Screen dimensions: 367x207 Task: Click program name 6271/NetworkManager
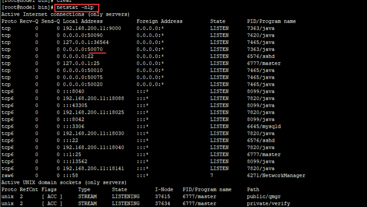[x=276, y=175]
